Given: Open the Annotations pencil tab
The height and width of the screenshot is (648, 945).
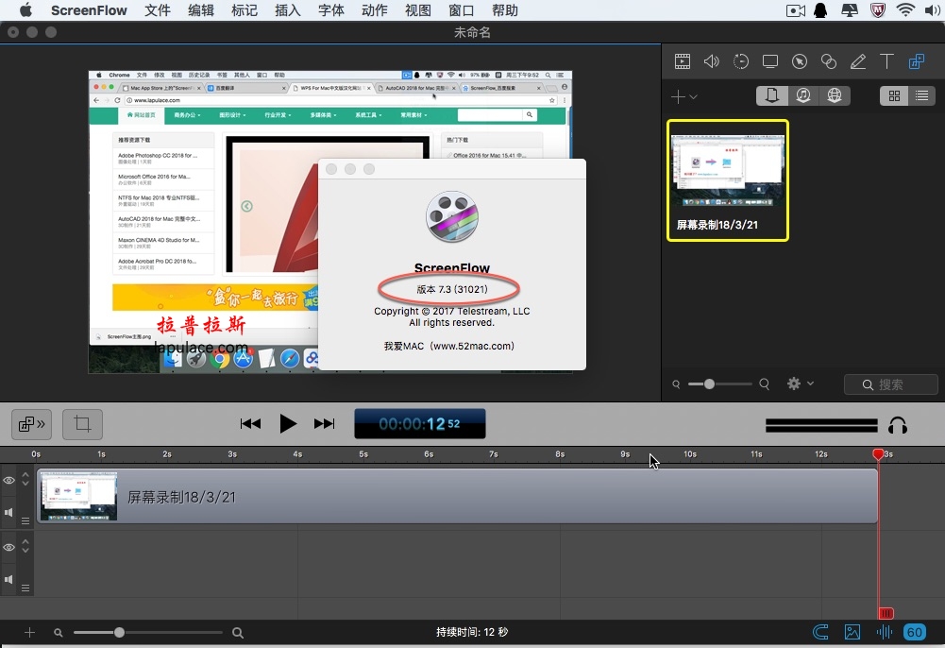Looking at the screenshot, I should [857, 60].
